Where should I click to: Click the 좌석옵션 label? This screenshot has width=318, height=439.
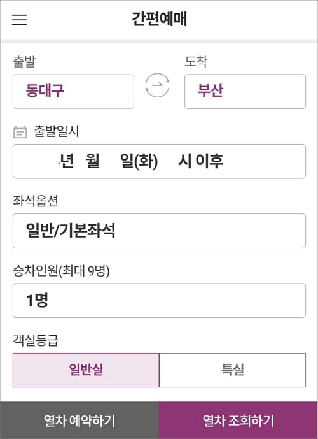[x=36, y=201]
